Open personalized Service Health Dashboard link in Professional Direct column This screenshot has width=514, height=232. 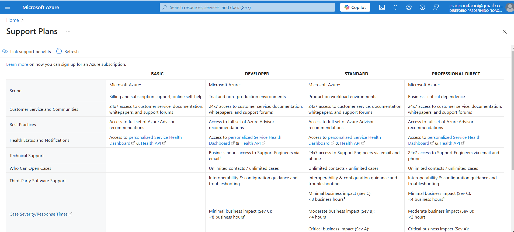pos(444,140)
